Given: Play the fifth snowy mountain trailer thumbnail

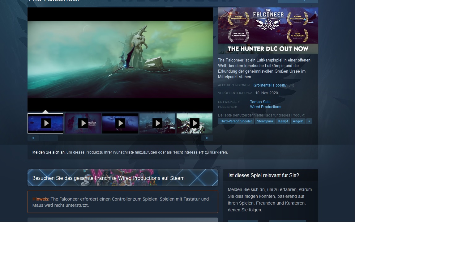Looking at the screenshot, I should 195,123.
